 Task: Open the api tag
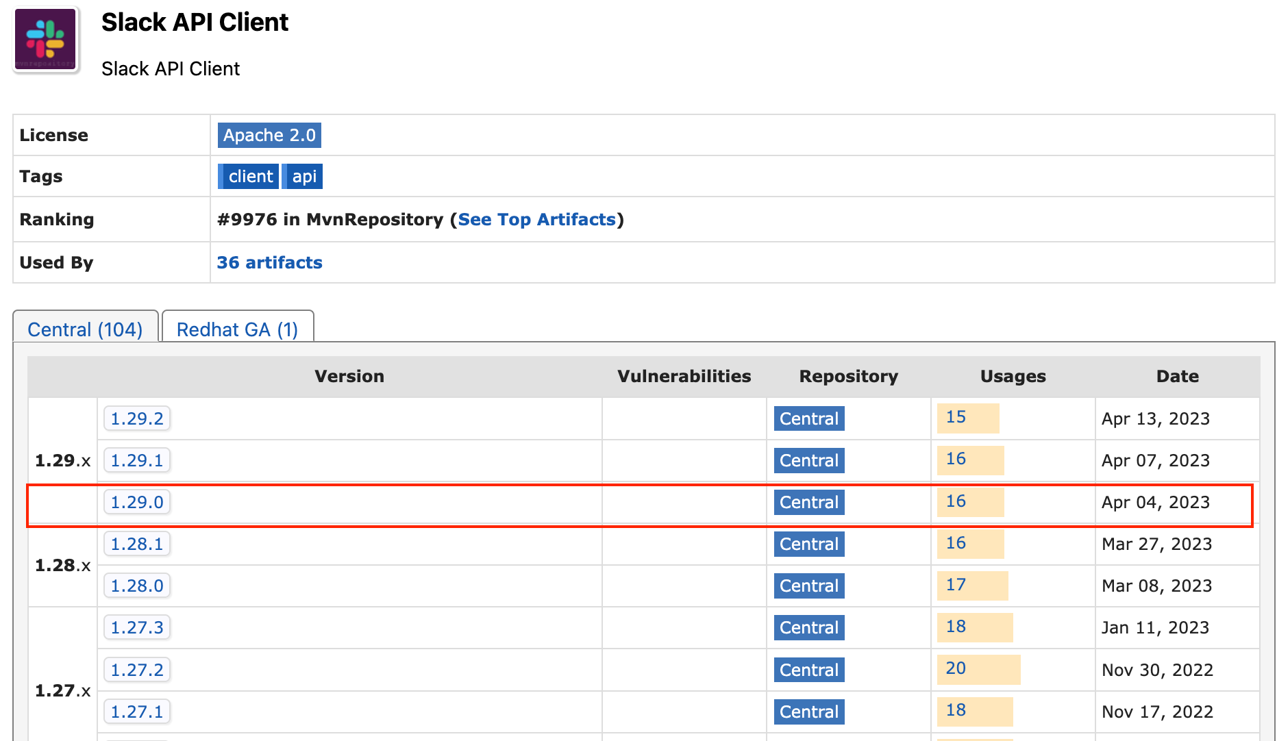303,177
